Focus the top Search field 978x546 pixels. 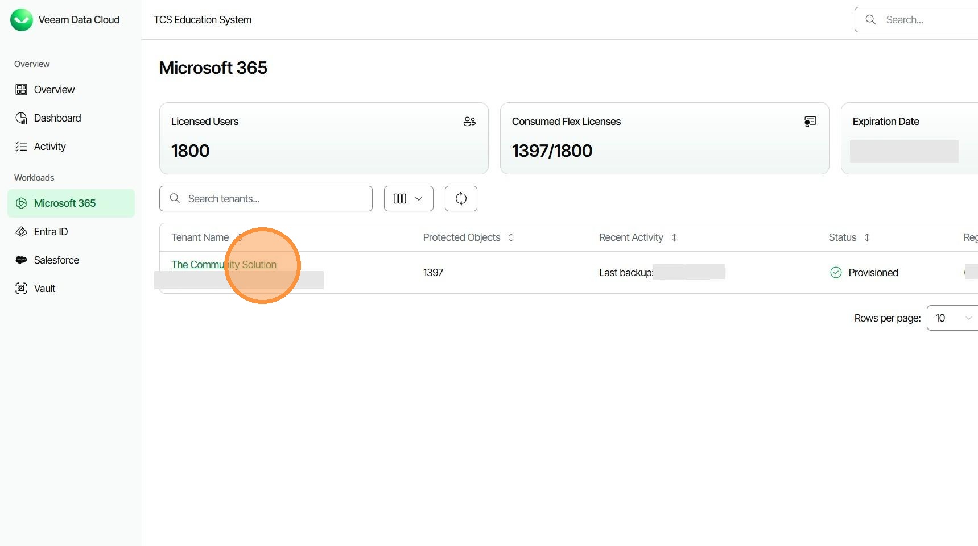[916, 20]
